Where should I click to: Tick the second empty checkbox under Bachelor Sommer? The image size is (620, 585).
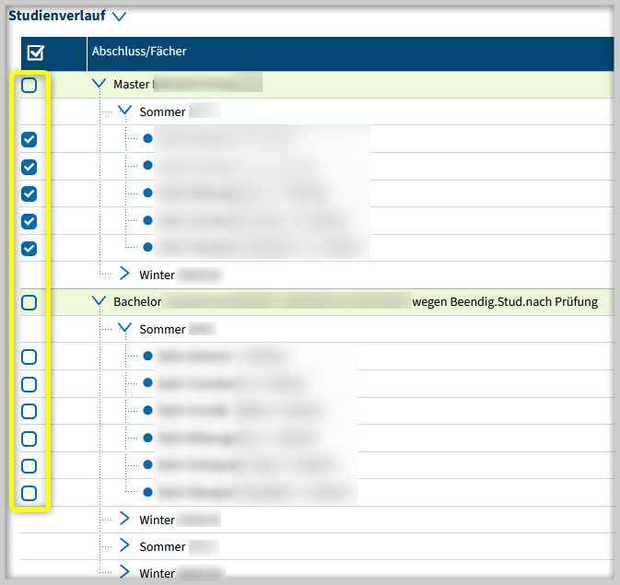[29, 384]
